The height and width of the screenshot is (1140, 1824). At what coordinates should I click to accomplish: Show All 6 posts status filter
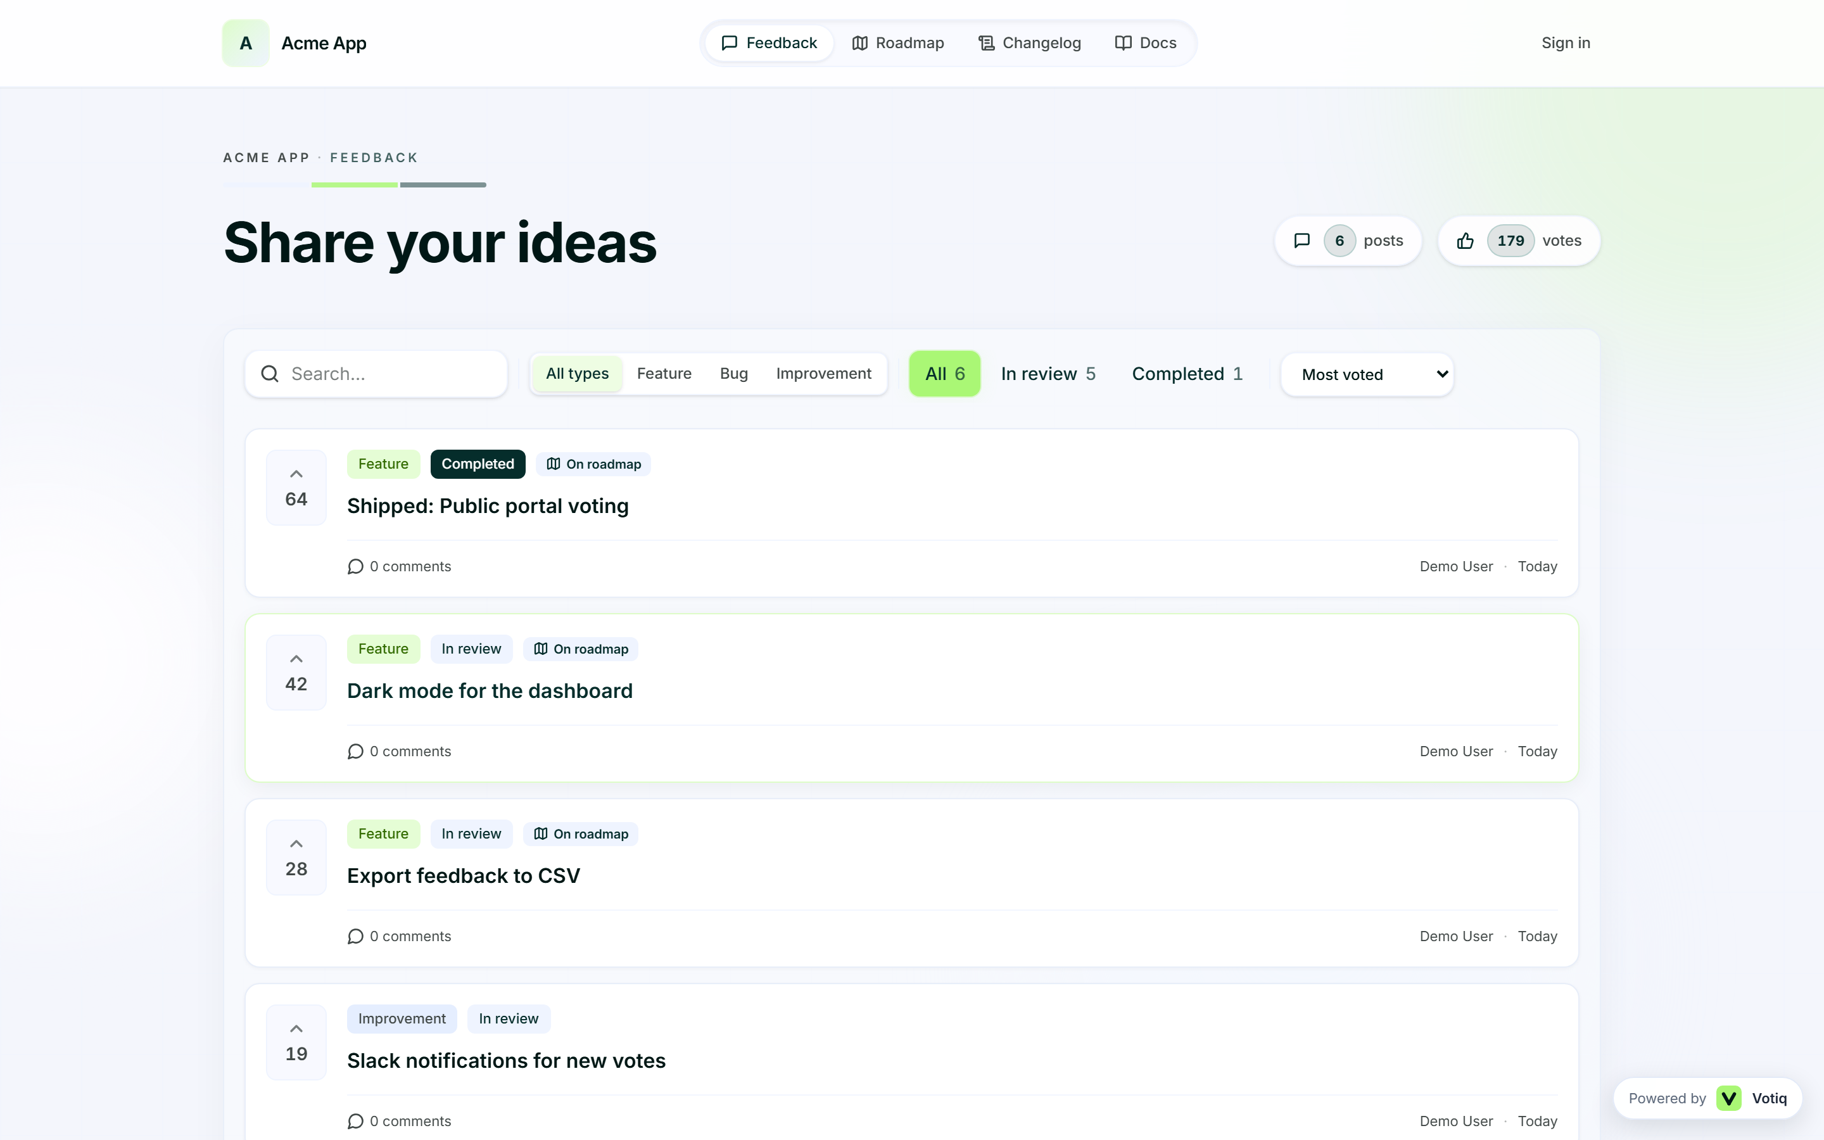(944, 374)
